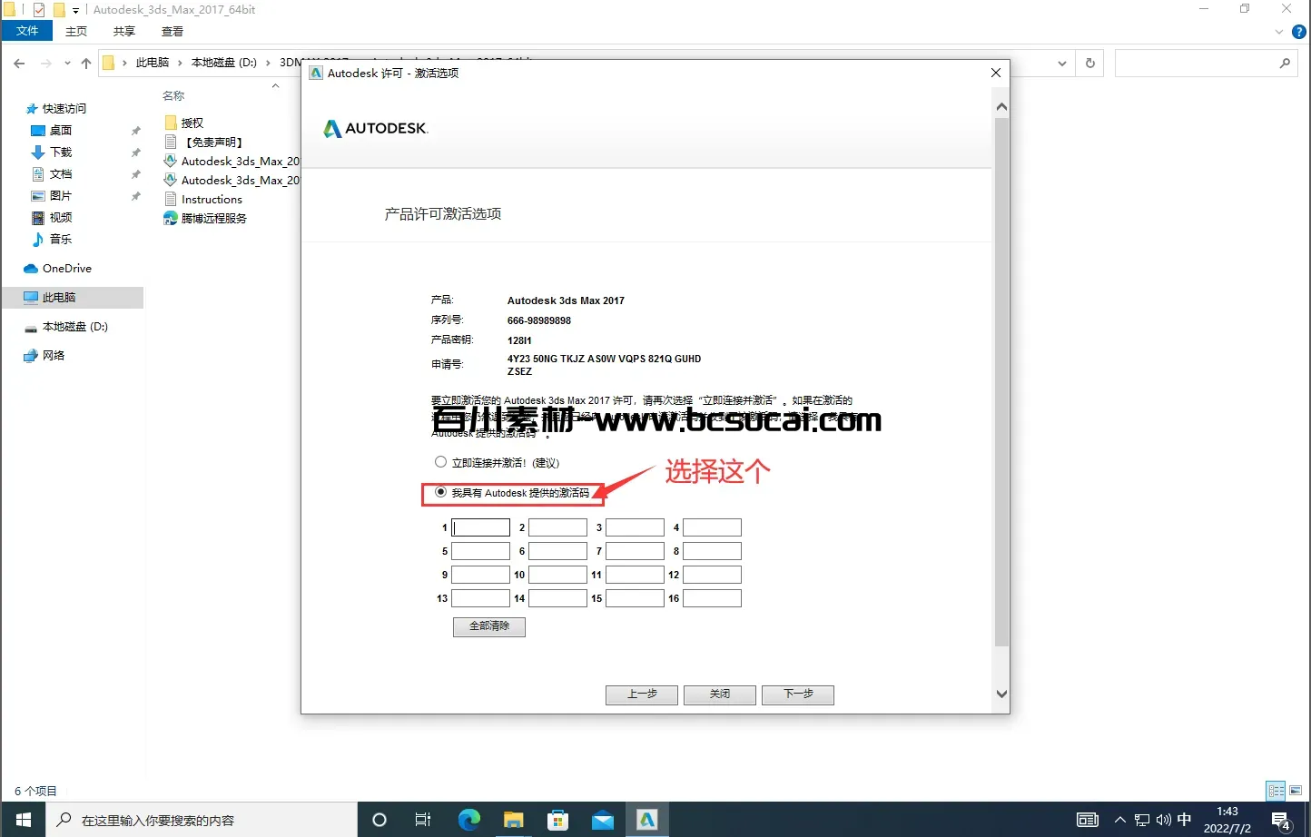This screenshot has width=1311, height=837.
Task: Select 立即连接并激活 radio option
Action: click(x=440, y=462)
